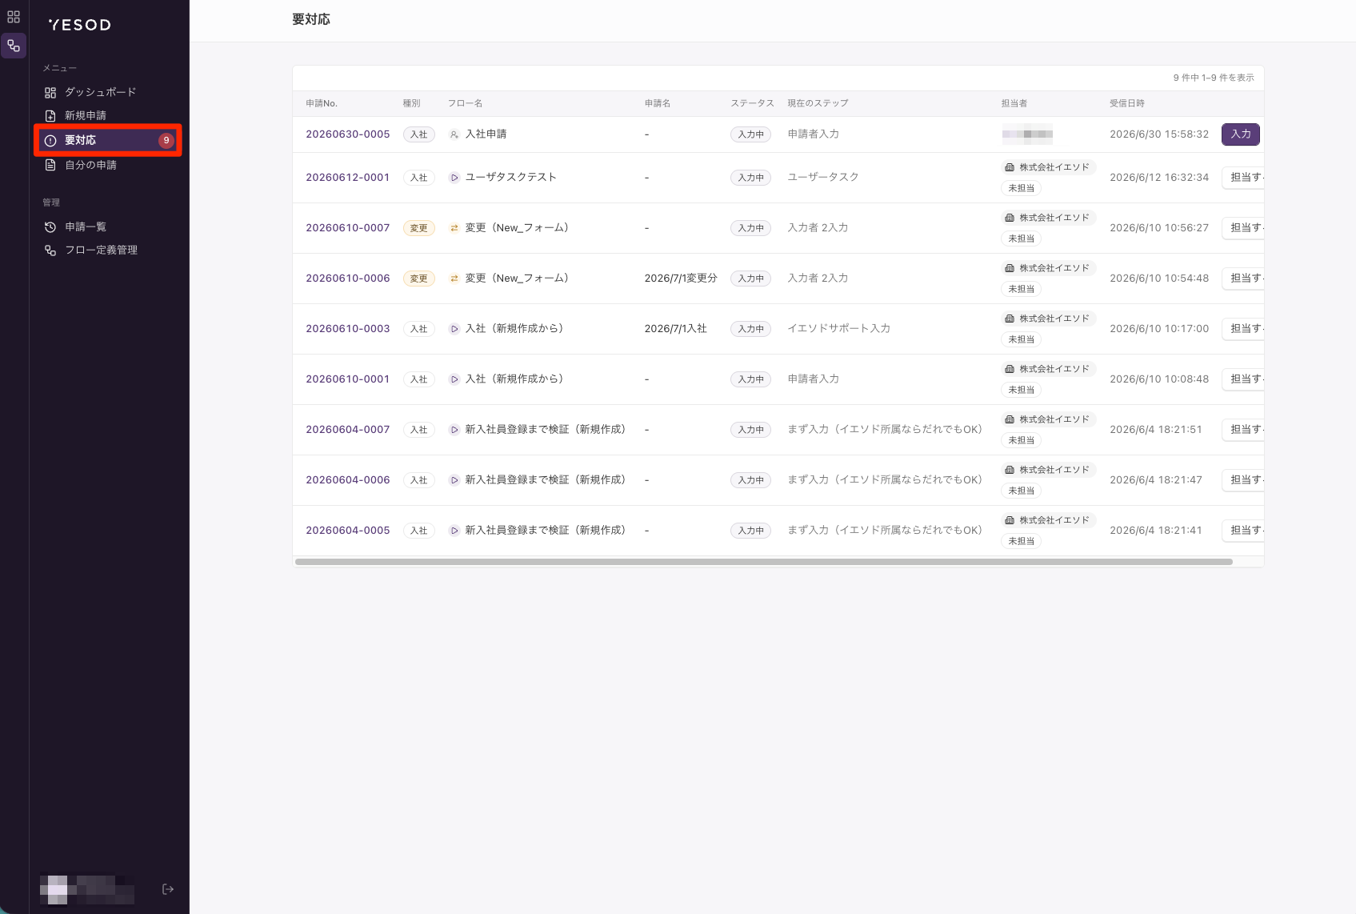Open the 要対応 menu item

pos(109,140)
